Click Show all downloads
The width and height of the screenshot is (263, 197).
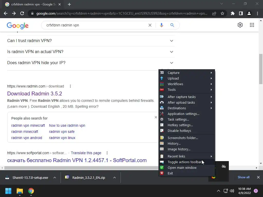[x=243, y=177]
